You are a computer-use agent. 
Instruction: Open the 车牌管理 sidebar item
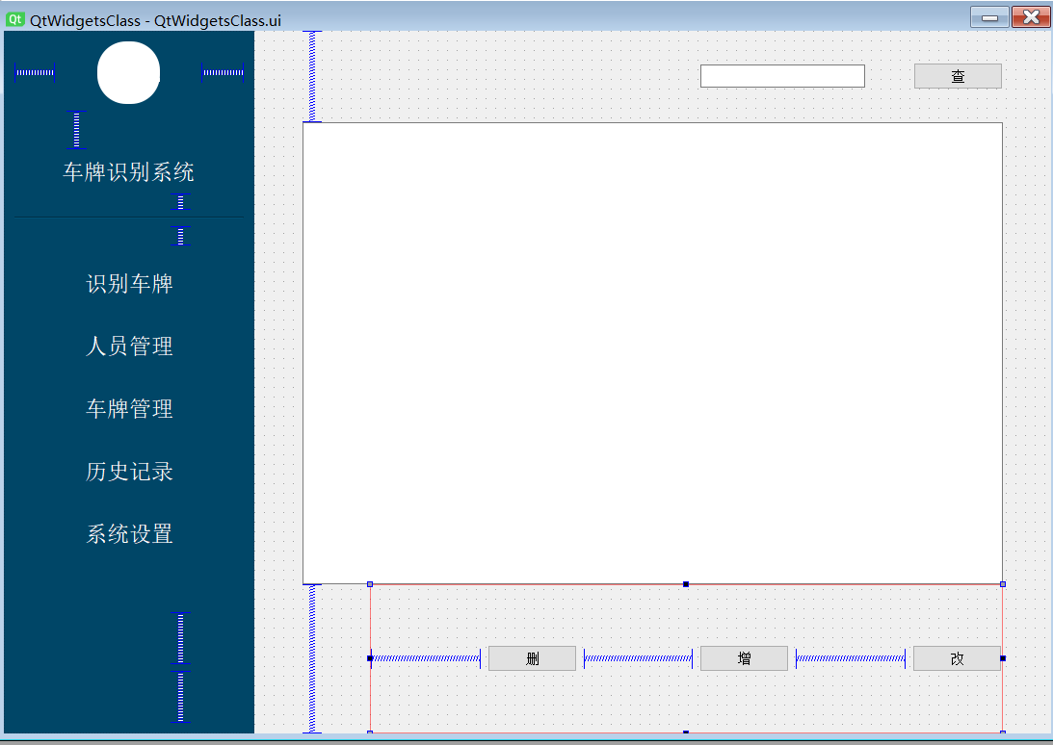tap(129, 409)
